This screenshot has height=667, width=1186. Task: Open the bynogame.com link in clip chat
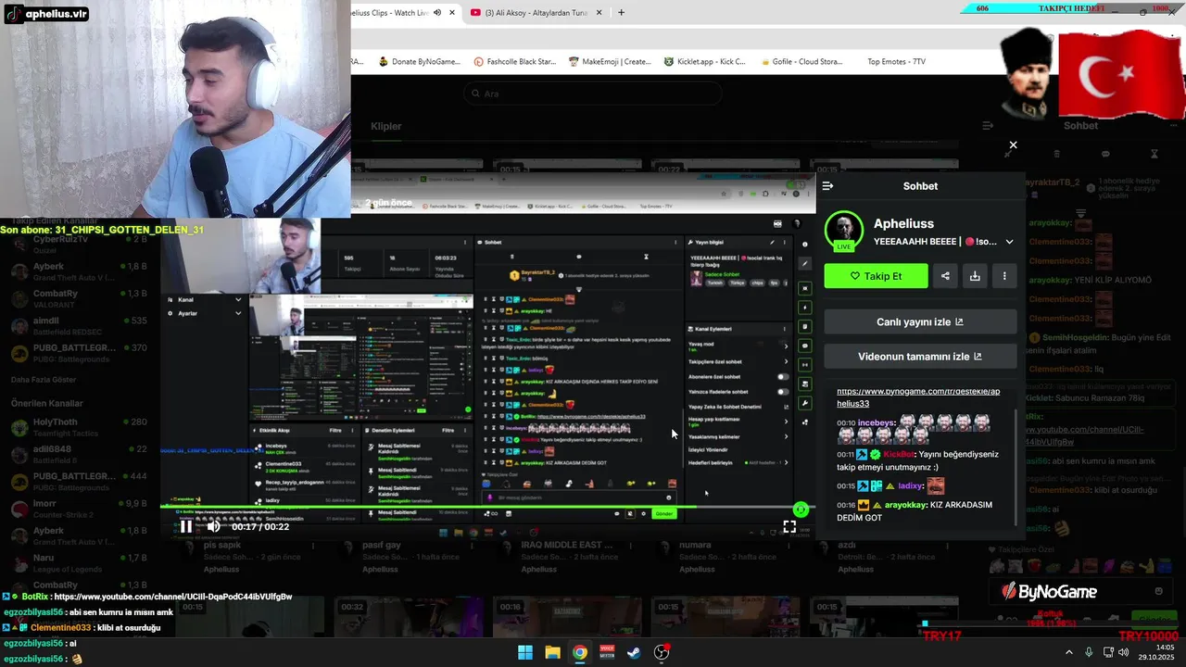[x=918, y=397]
